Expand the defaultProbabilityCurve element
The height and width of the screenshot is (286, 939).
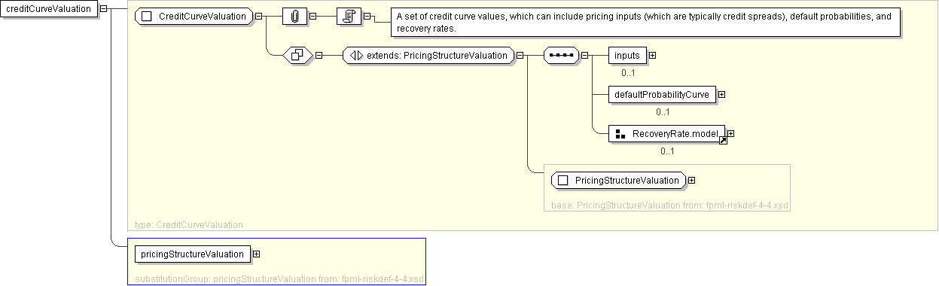point(721,95)
